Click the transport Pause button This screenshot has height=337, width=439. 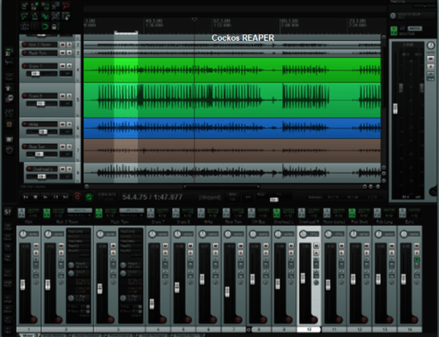coord(55,197)
